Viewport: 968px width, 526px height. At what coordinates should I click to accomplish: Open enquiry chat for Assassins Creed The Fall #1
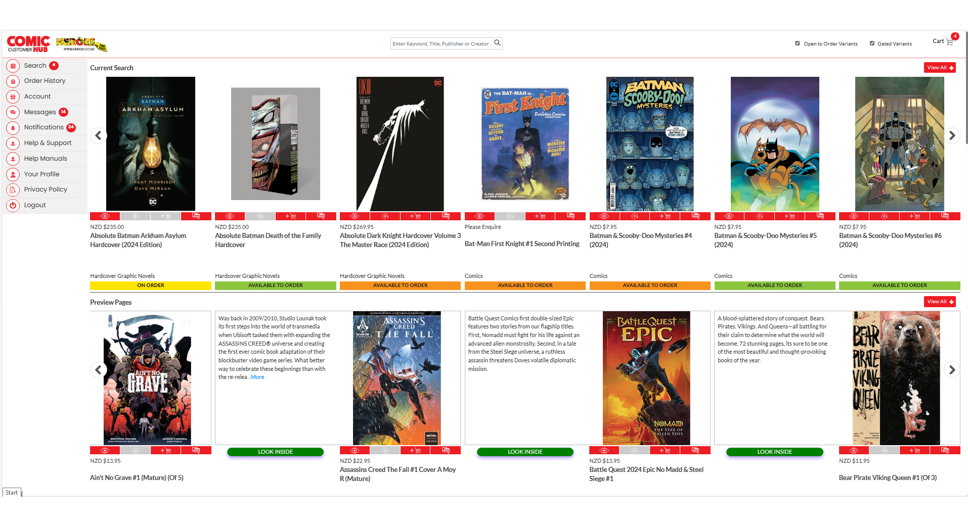(446, 450)
